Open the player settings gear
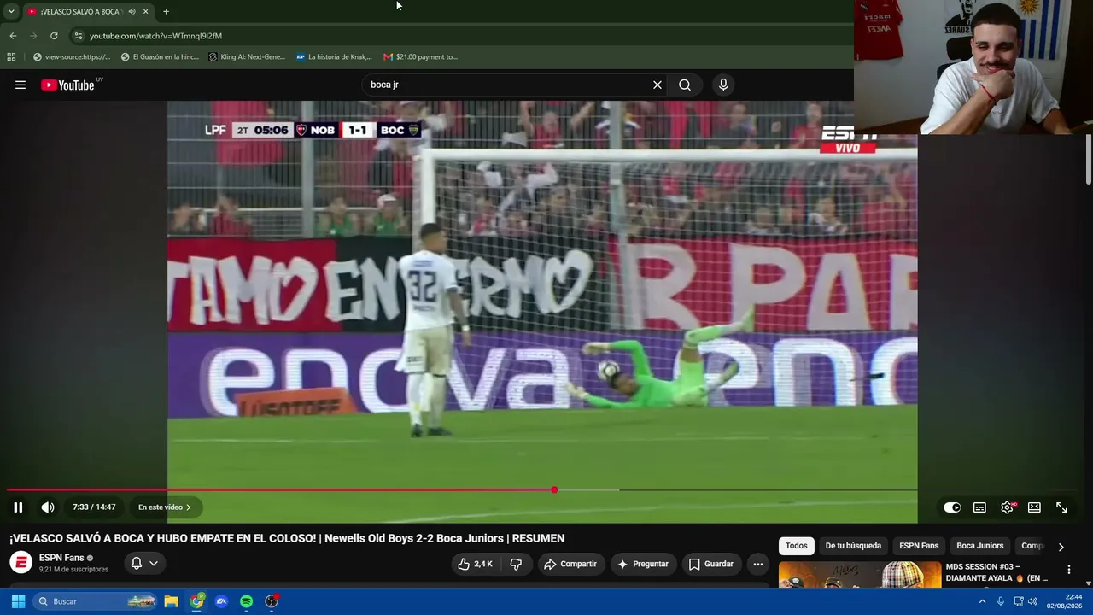The image size is (1093, 615). point(1008,507)
